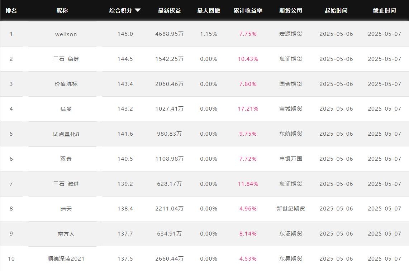Click equity value 2211.04万
The height and width of the screenshot is (271, 409).
pyautogui.click(x=169, y=208)
